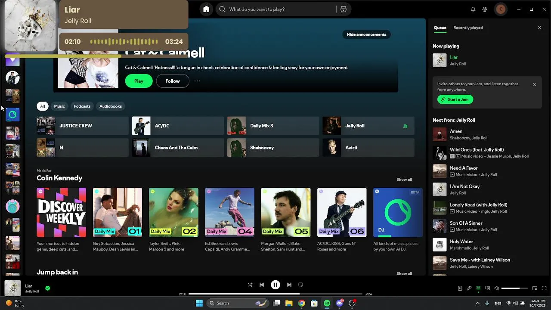The image size is (551, 310).
Task: Start a Jam
Action: point(455,99)
